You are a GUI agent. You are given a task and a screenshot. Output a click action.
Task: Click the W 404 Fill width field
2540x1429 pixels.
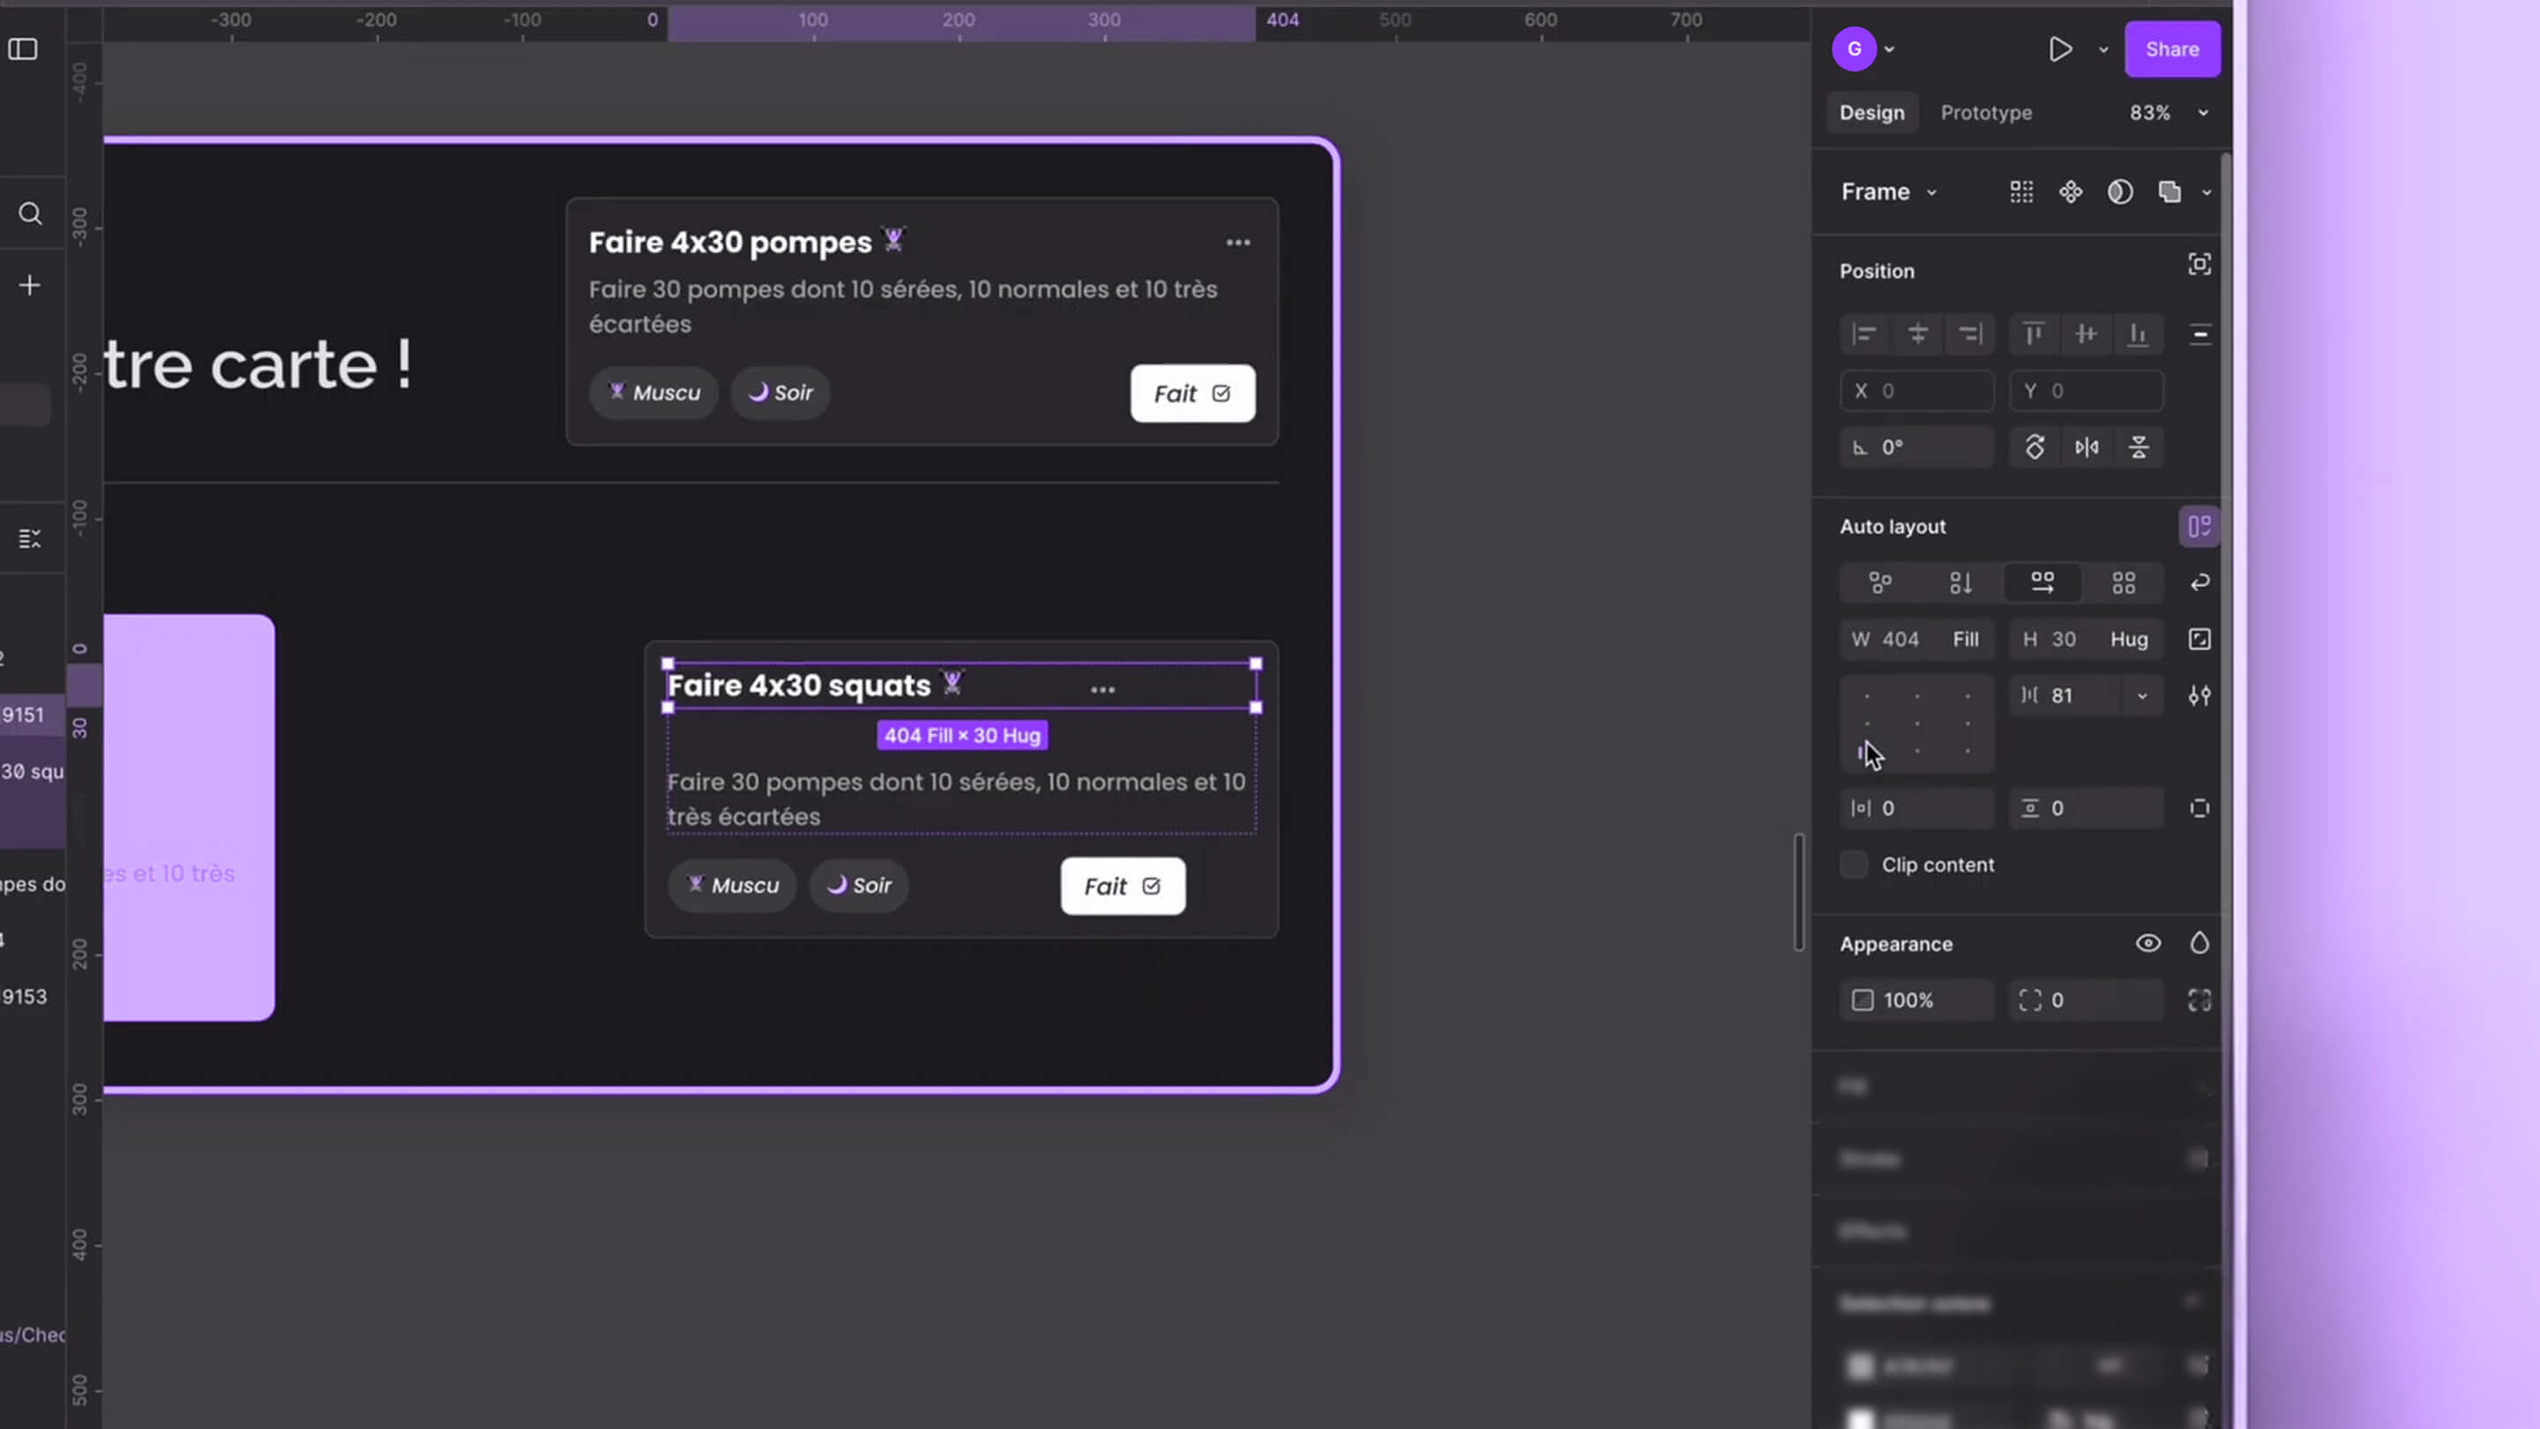(1916, 639)
